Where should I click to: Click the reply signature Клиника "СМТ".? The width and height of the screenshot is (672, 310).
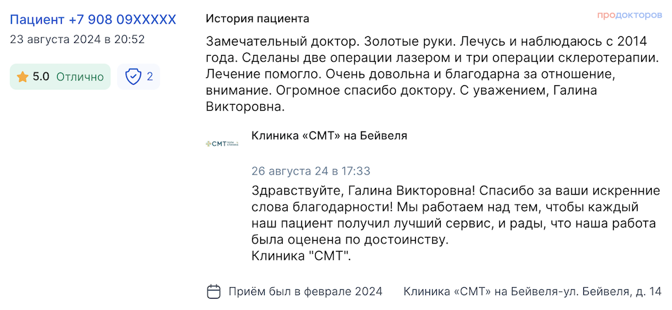point(301,256)
